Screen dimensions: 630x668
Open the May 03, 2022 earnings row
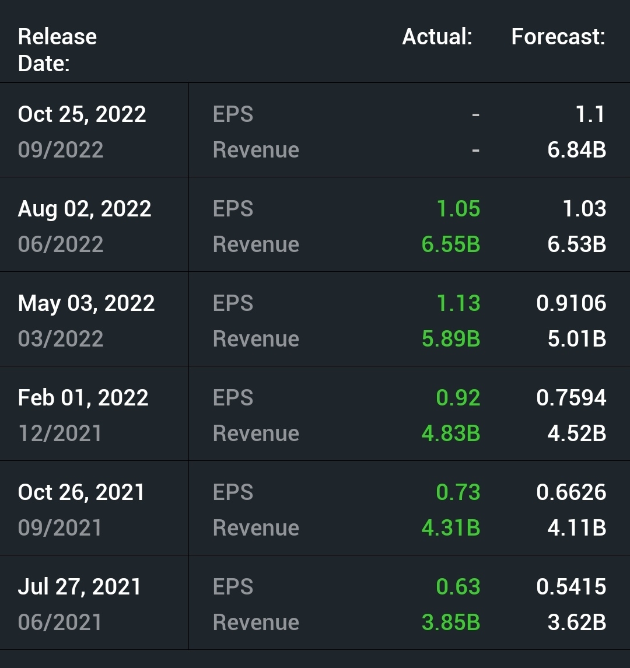(x=86, y=303)
